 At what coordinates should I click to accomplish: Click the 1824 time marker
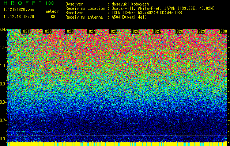91,31
